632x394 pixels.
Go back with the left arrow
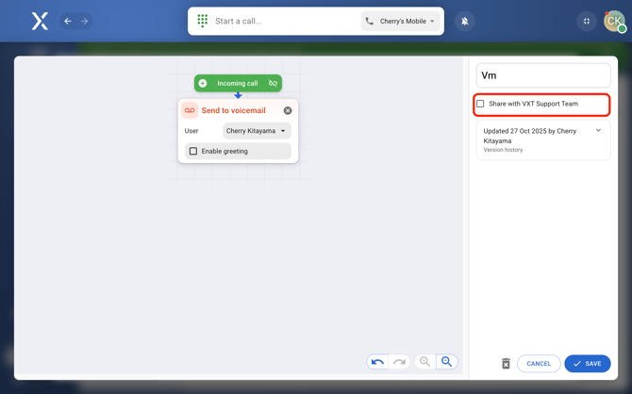(x=68, y=21)
